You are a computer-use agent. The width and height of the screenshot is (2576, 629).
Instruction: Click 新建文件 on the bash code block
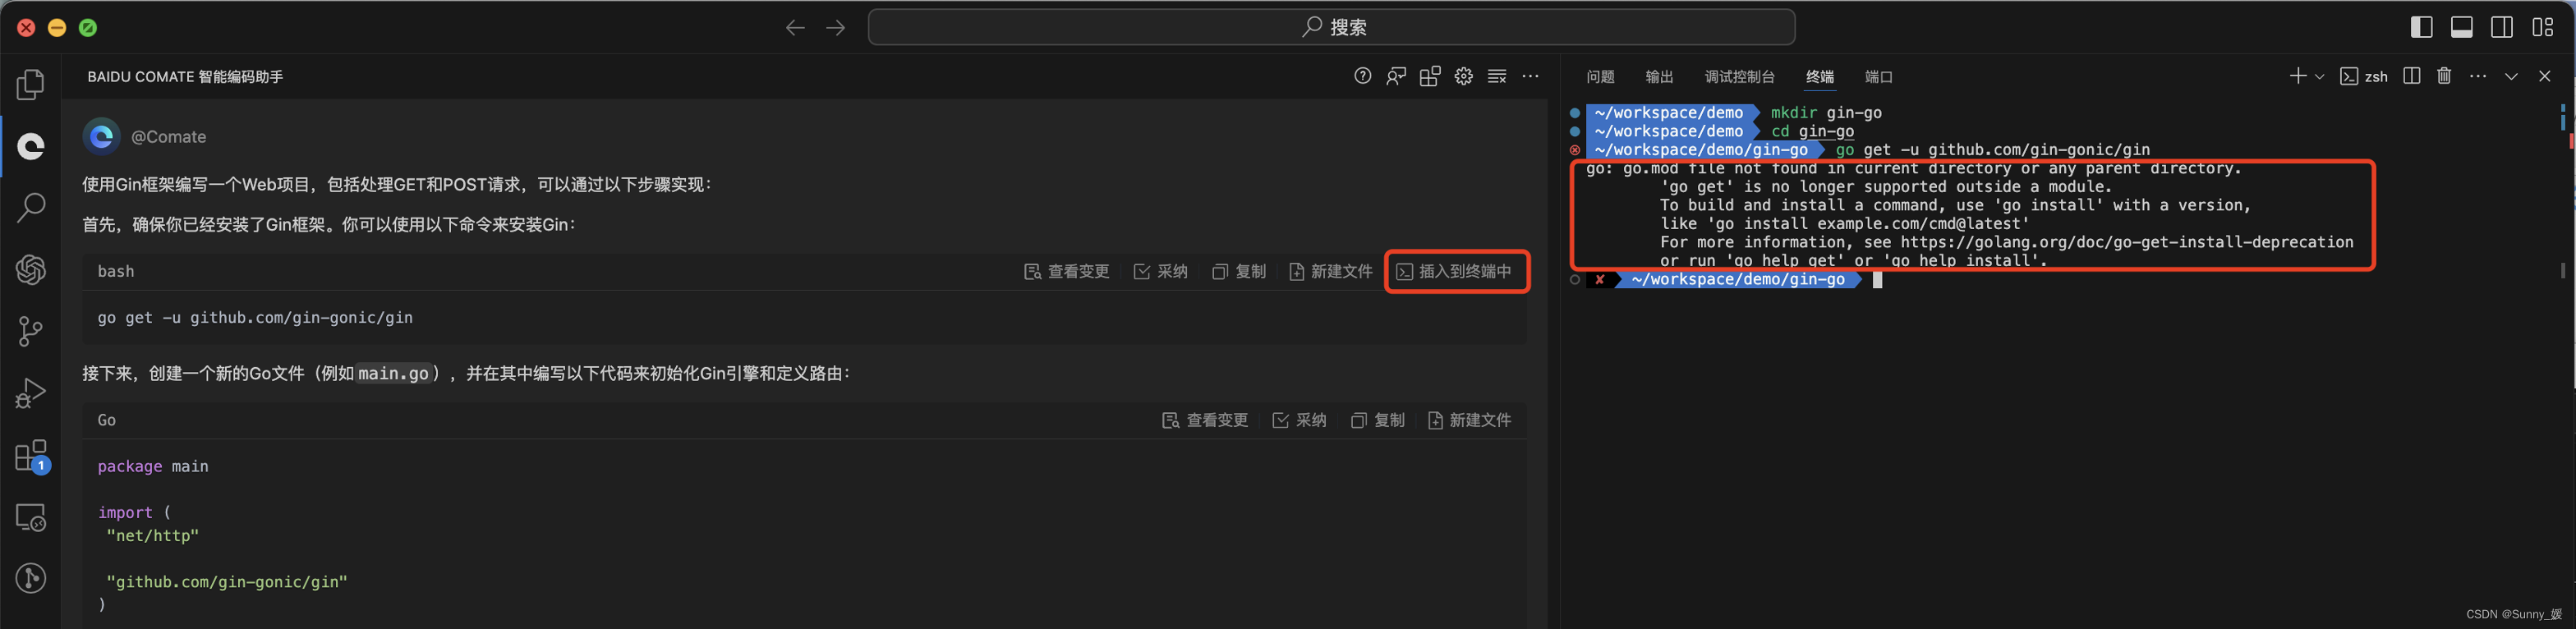click(x=1331, y=271)
